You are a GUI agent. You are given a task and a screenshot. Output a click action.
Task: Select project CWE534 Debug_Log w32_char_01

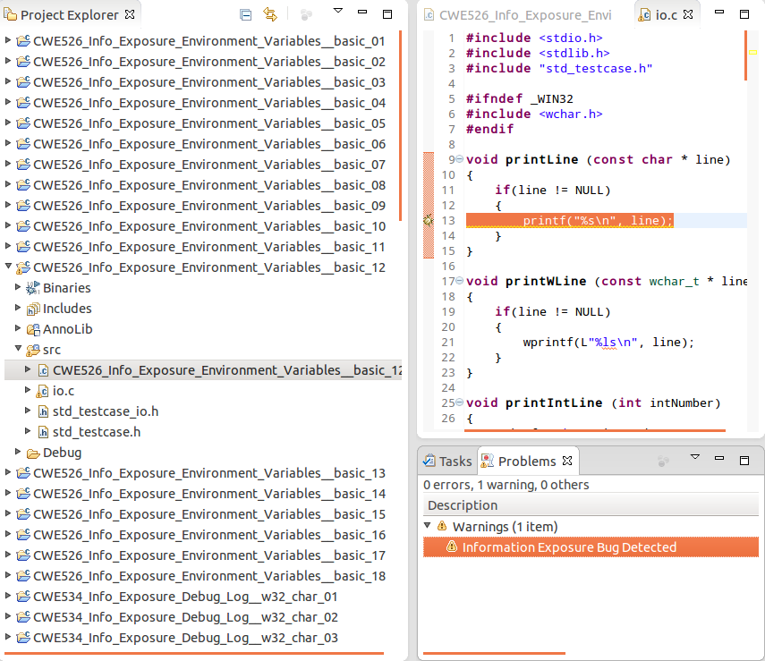[x=185, y=597]
